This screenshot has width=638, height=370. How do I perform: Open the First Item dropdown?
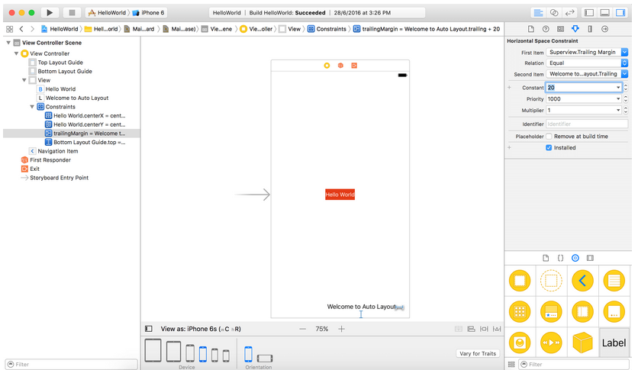[x=587, y=52]
